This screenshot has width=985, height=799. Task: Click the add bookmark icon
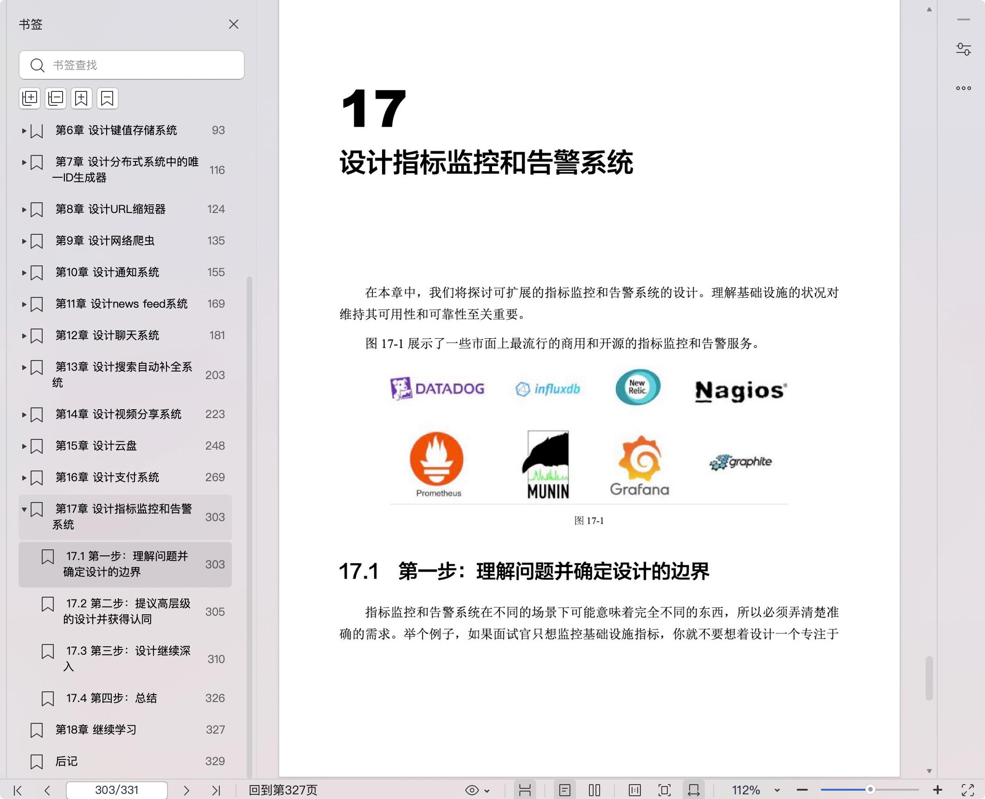(x=82, y=98)
